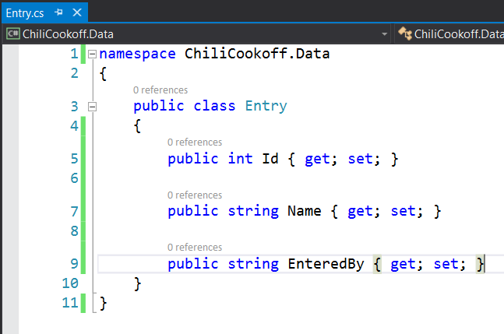This screenshot has height=334, width=504.
Task: Select the Entry.cs document tab
Action: [23, 13]
